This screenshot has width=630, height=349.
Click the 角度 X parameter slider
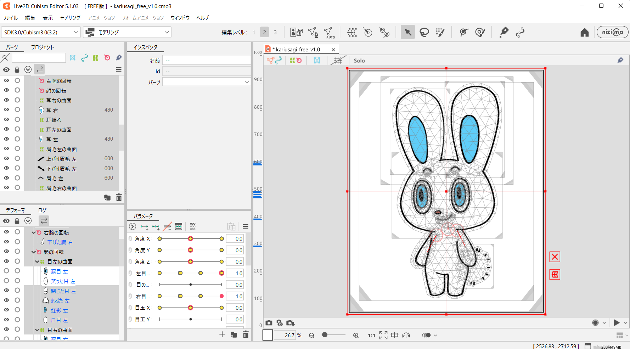(190, 239)
